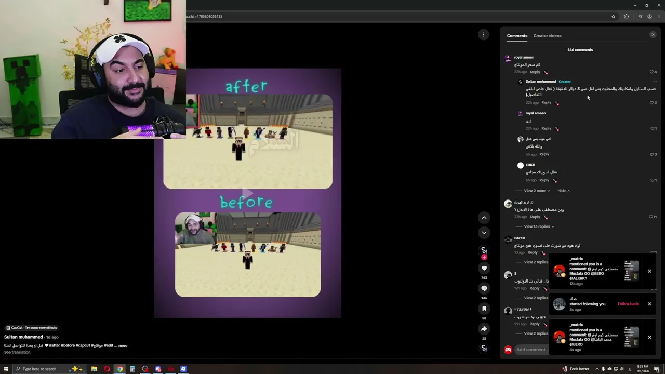Switch to Chrome on taskbar
665x374 pixels.
tap(119, 369)
